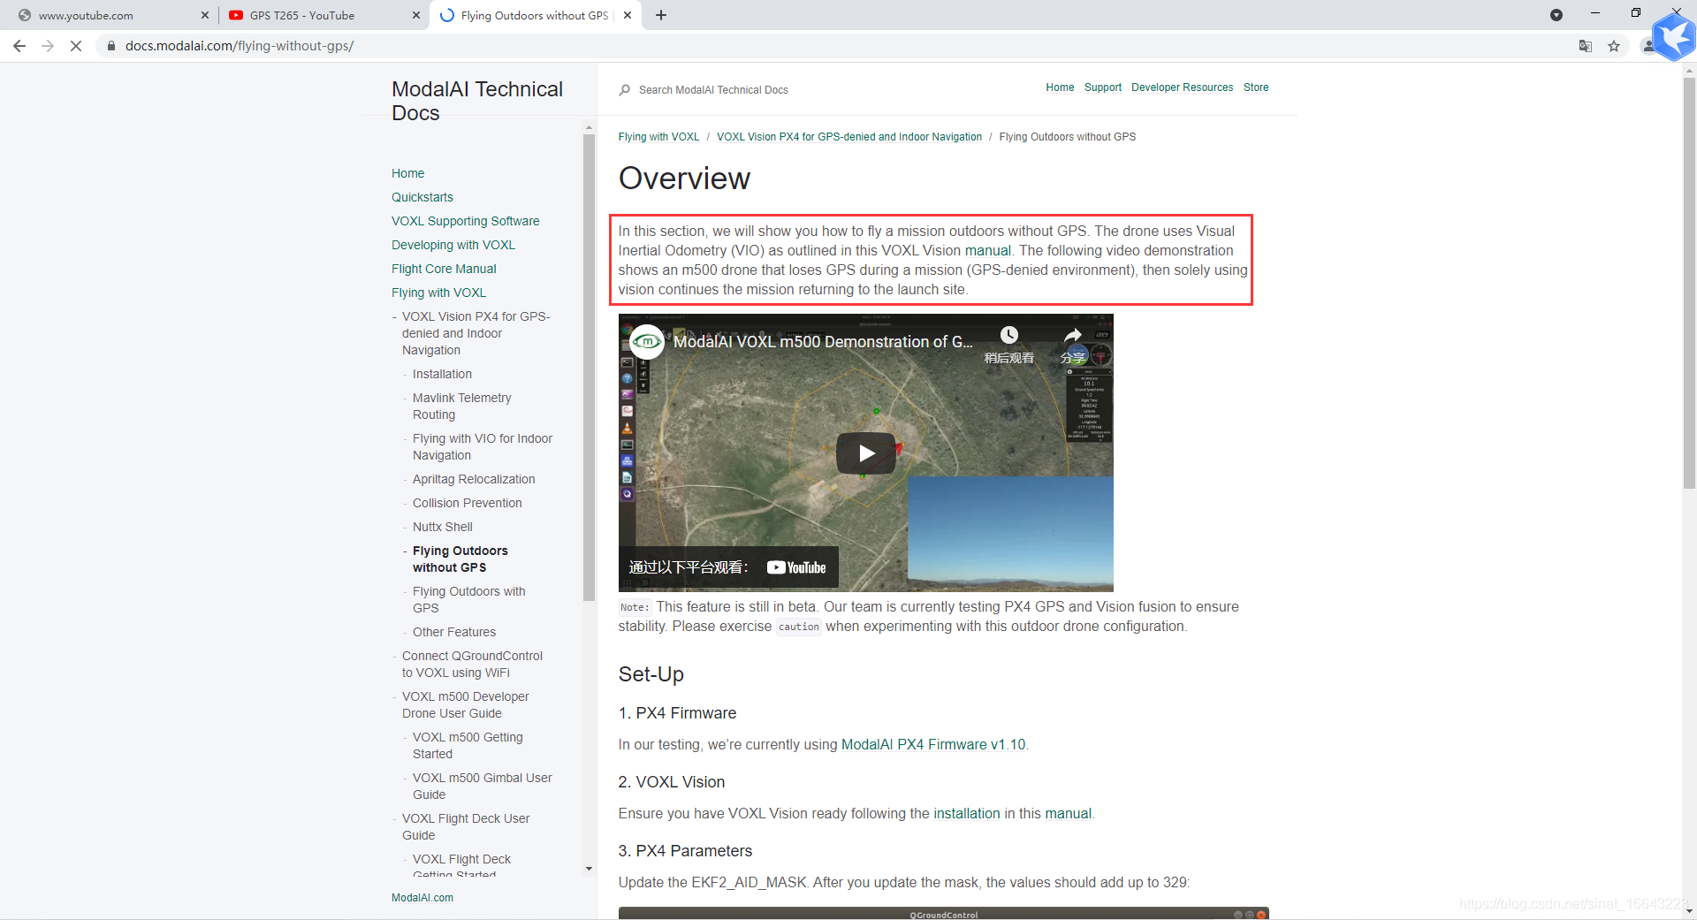Viewport: 1697px width, 920px height.
Task: Open Nuttx Shell page
Action: (443, 527)
